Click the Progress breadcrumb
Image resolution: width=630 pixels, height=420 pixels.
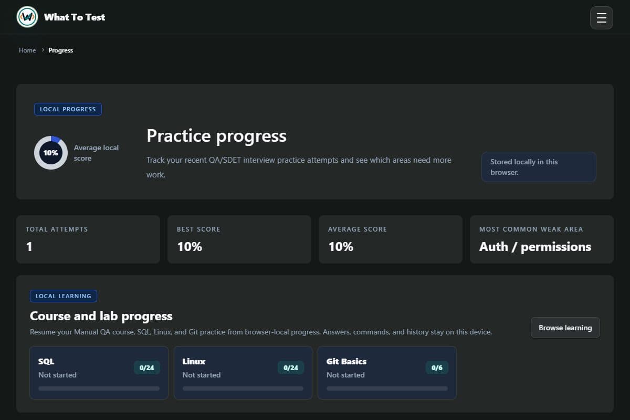point(61,50)
